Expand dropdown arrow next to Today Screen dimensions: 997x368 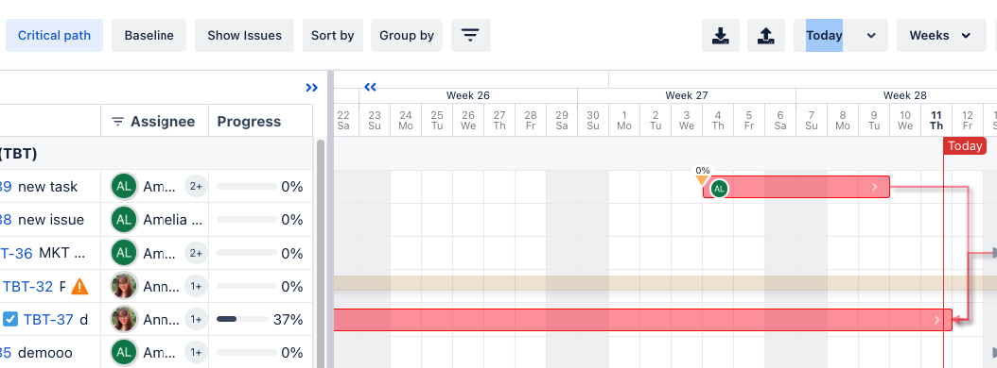tap(871, 36)
